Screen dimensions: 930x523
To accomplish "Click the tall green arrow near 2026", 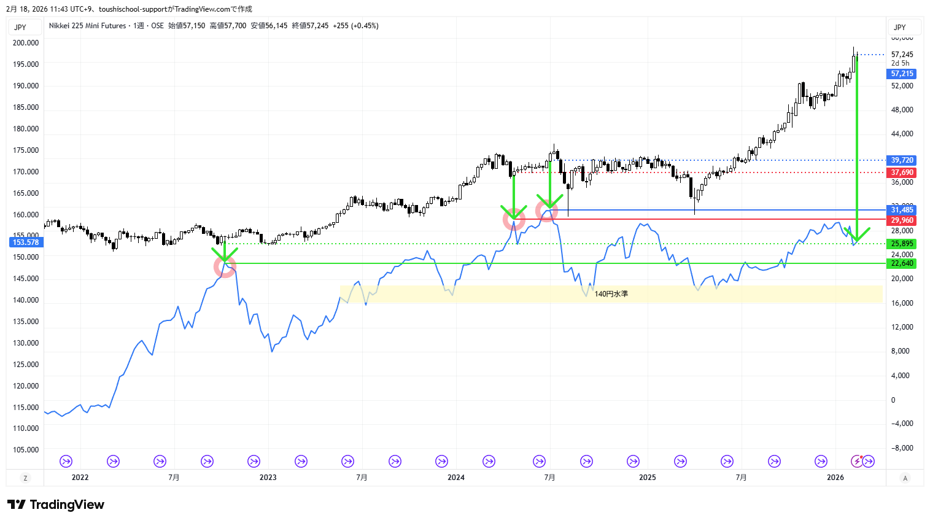I will (856, 147).
